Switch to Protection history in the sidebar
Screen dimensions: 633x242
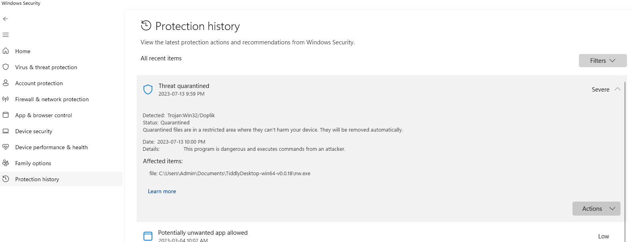(x=37, y=179)
